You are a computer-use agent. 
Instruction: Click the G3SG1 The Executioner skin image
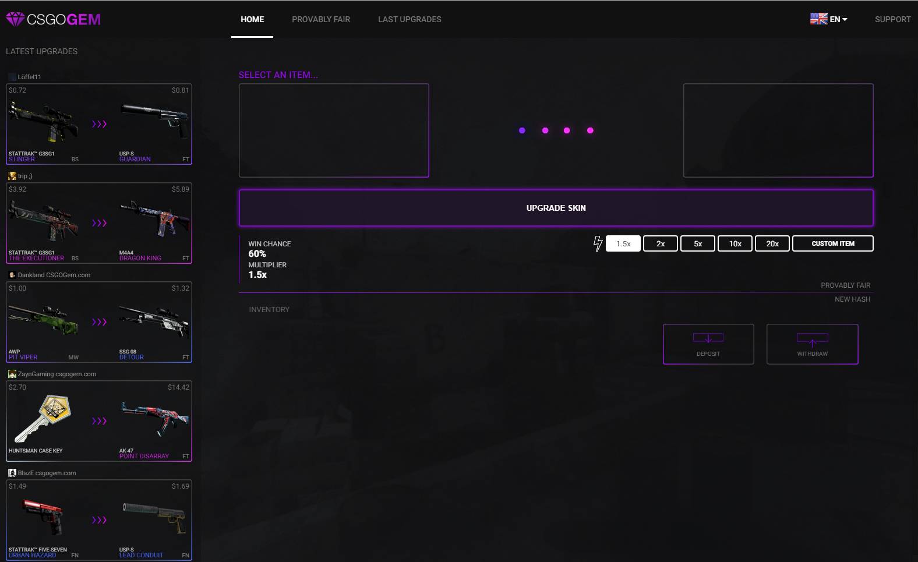tap(44, 221)
